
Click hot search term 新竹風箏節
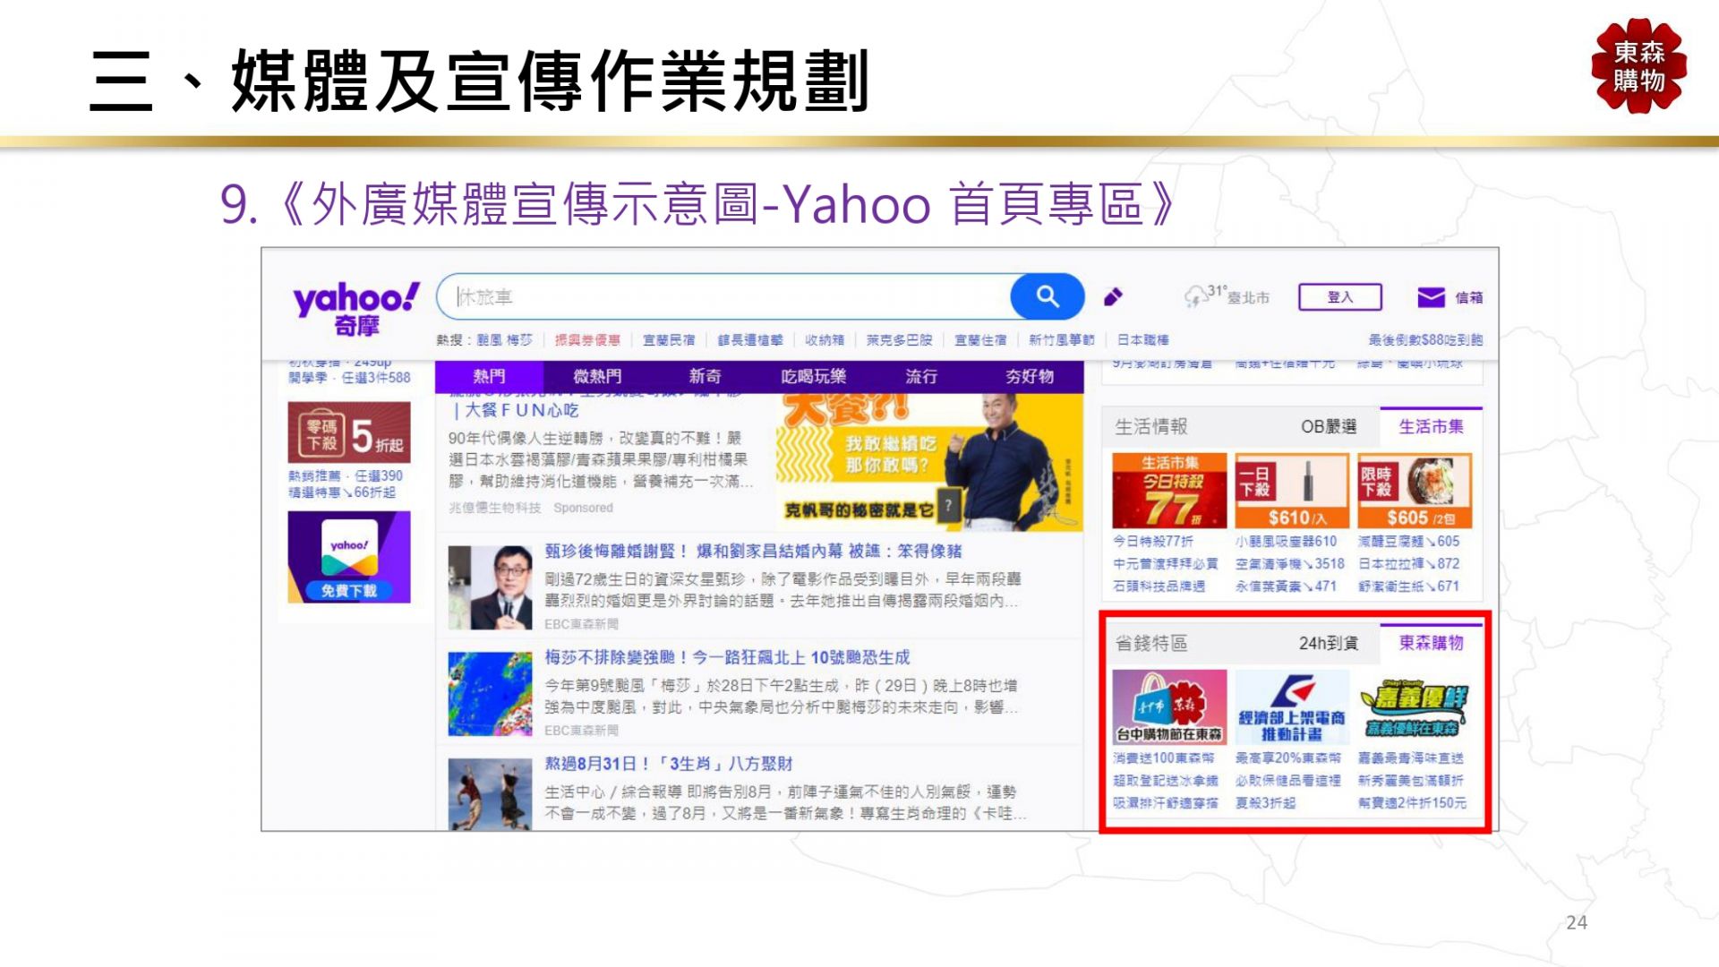click(1062, 339)
